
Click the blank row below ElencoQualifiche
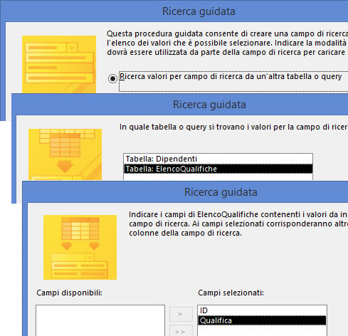218,177
